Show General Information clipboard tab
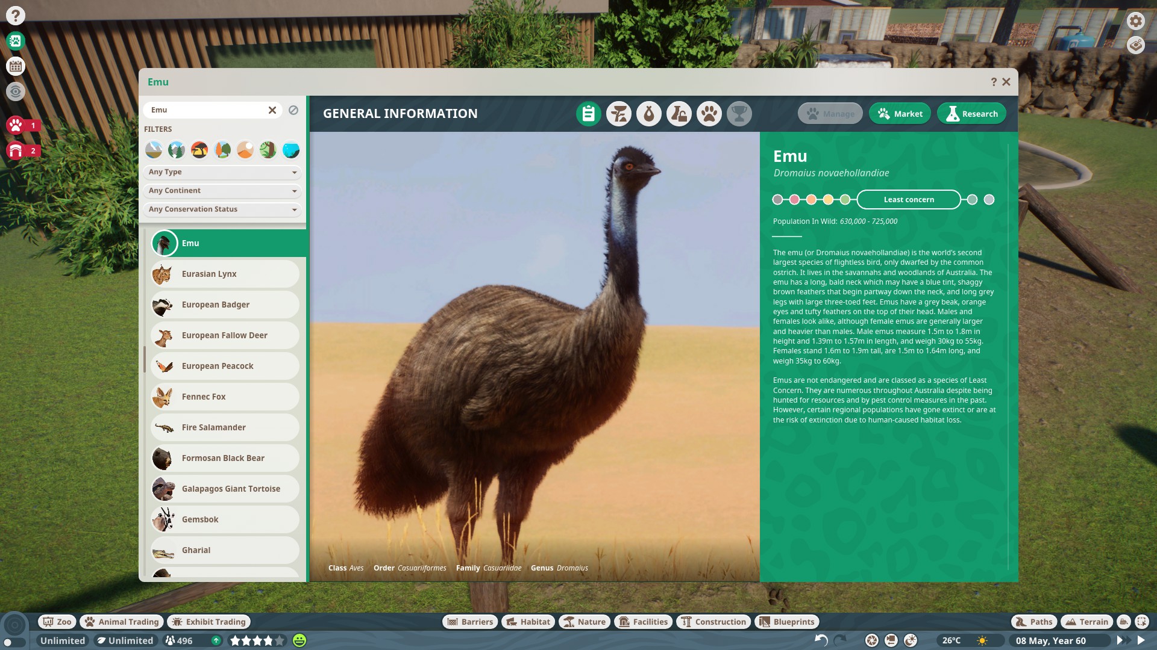The image size is (1157, 650). 589,114
